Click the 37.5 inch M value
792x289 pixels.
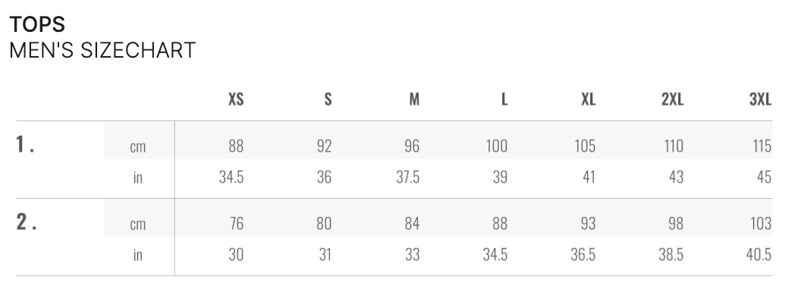407,177
